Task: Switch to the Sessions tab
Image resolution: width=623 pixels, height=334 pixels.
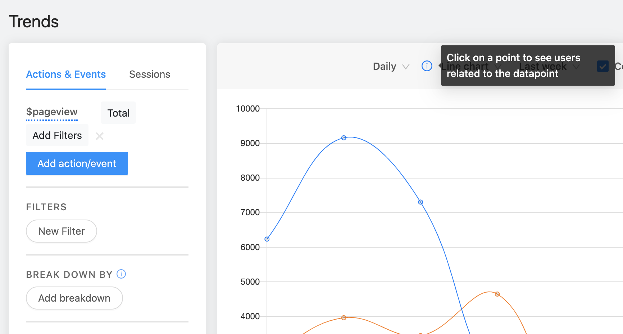Action: [150, 74]
